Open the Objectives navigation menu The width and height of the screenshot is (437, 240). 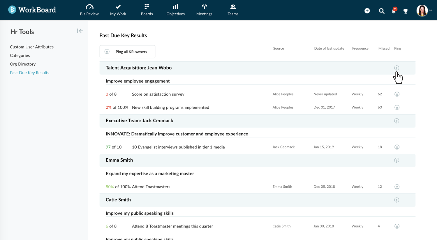coord(175,10)
